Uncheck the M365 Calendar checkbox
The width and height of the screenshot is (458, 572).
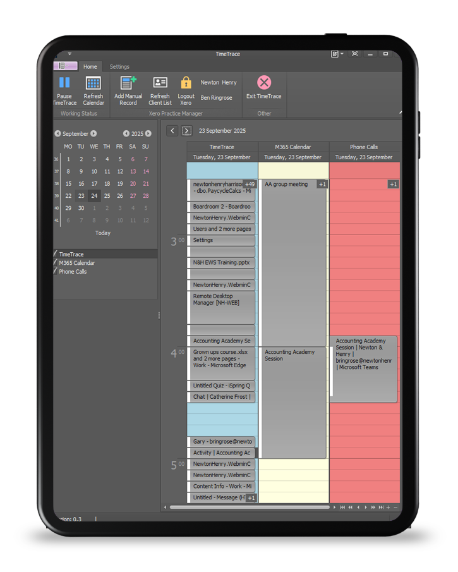click(x=56, y=263)
